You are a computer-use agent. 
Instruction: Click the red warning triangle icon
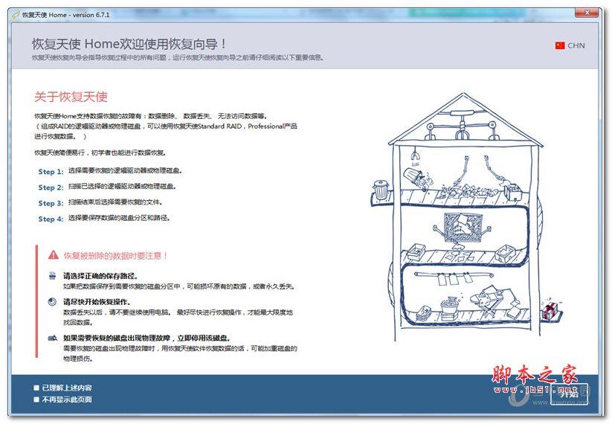(53, 255)
